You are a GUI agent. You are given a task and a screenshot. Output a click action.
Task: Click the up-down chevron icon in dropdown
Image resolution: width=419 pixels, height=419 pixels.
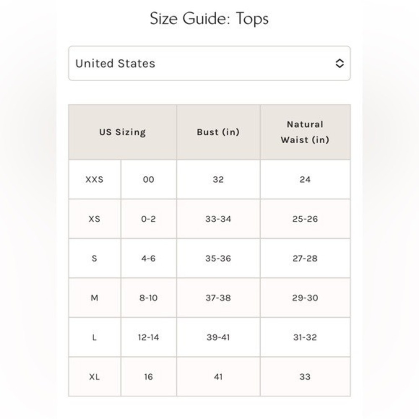click(x=339, y=63)
